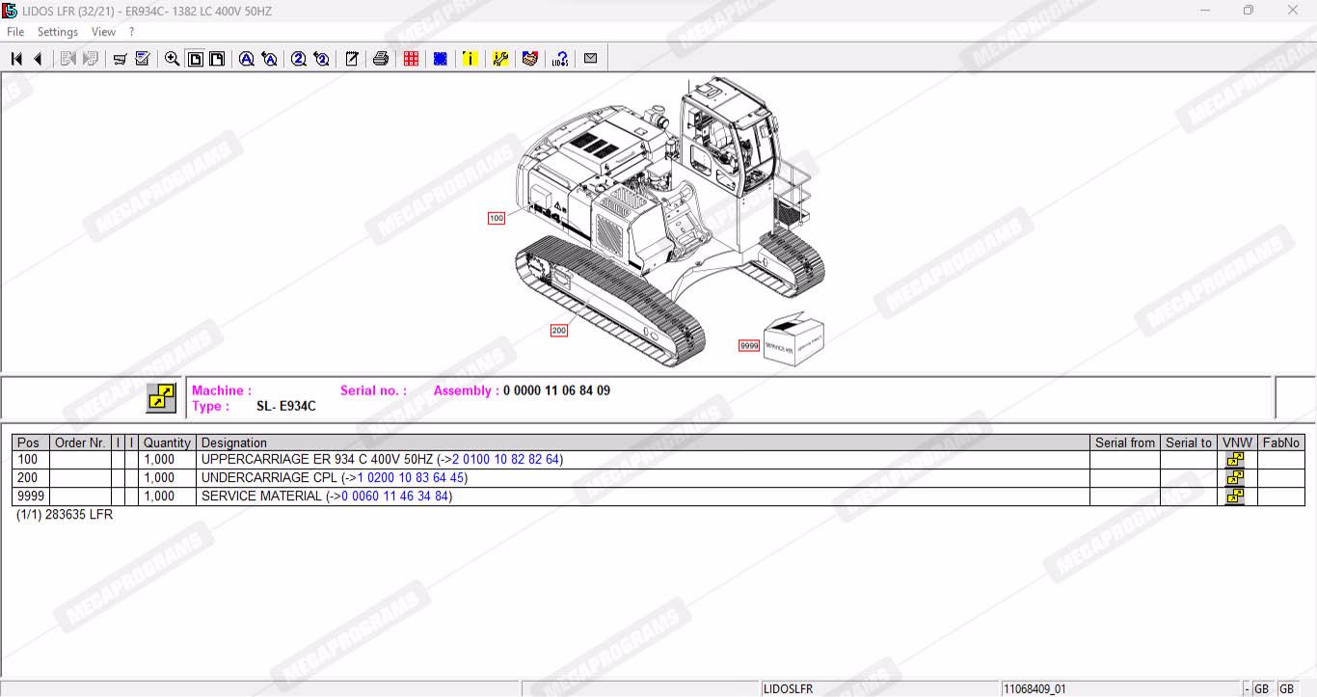
Task: Click the type value SL- E934C
Action: coord(286,406)
